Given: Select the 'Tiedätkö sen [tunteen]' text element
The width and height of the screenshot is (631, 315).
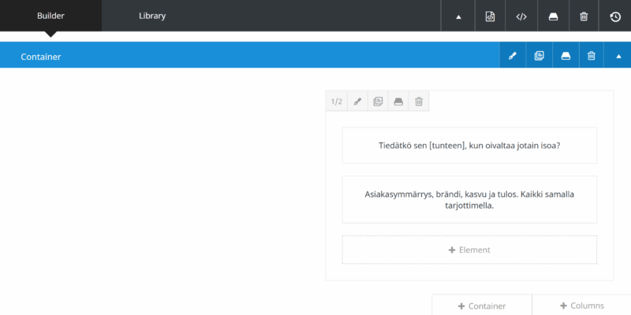Looking at the screenshot, I should (x=469, y=146).
